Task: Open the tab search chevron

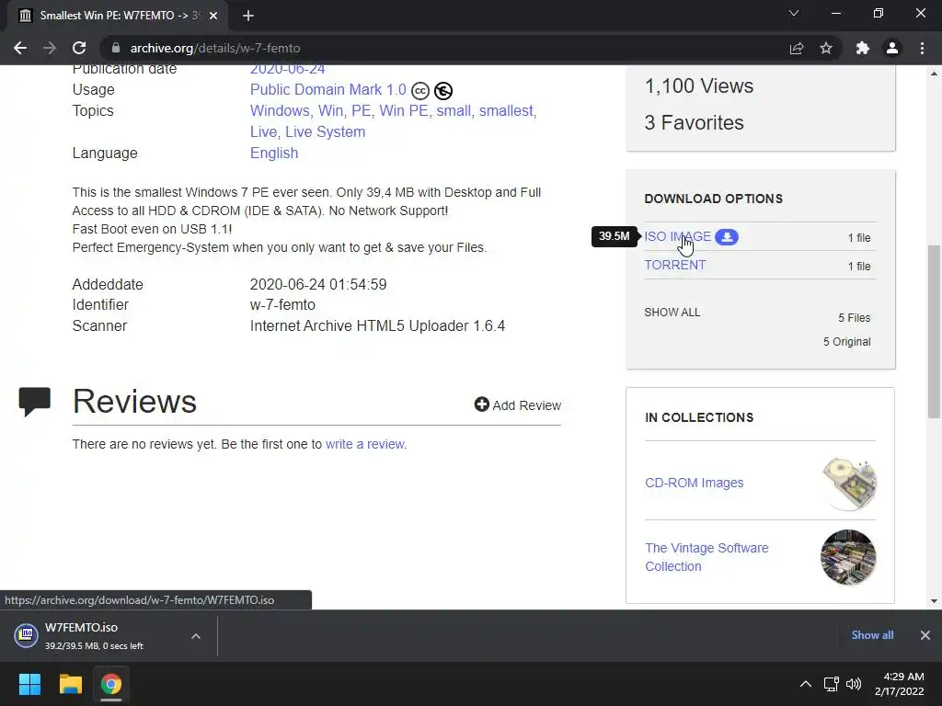Action: click(794, 13)
